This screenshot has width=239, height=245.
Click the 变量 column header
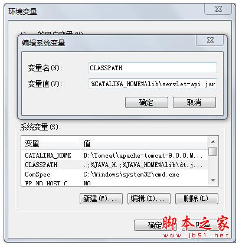pyautogui.click(x=50, y=143)
